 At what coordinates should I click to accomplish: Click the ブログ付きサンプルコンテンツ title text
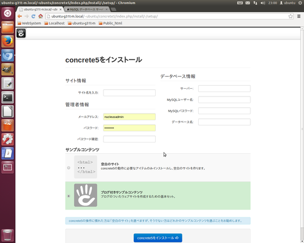pyautogui.click(x=122, y=193)
